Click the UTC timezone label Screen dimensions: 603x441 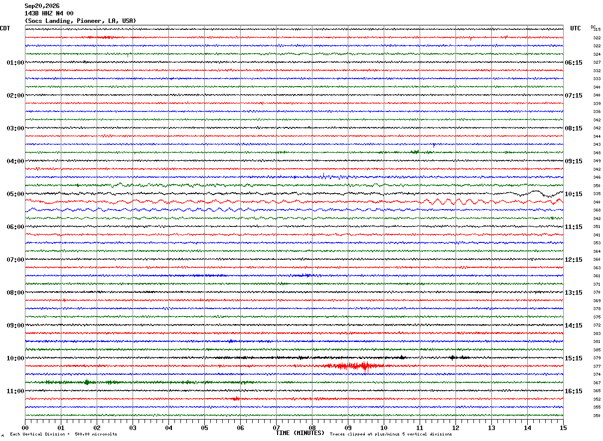pyautogui.click(x=576, y=28)
